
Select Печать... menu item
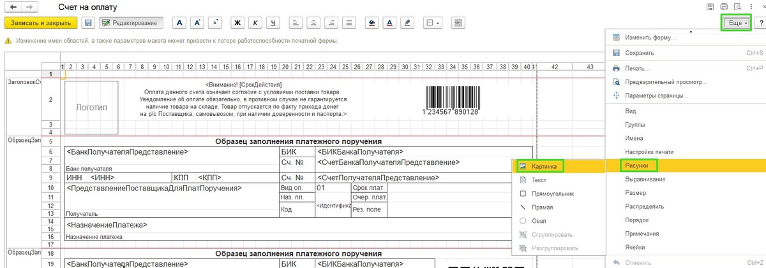pos(686,68)
